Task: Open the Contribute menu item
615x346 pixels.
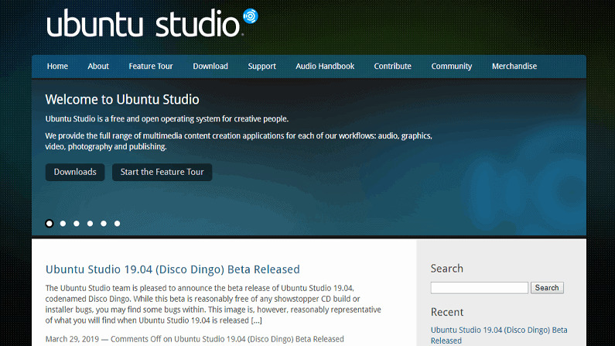Action: tap(393, 67)
